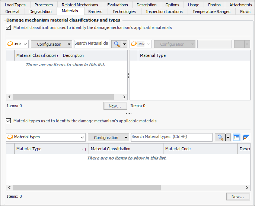Open the General tab
The width and height of the screenshot is (255, 206).
pos(12,12)
